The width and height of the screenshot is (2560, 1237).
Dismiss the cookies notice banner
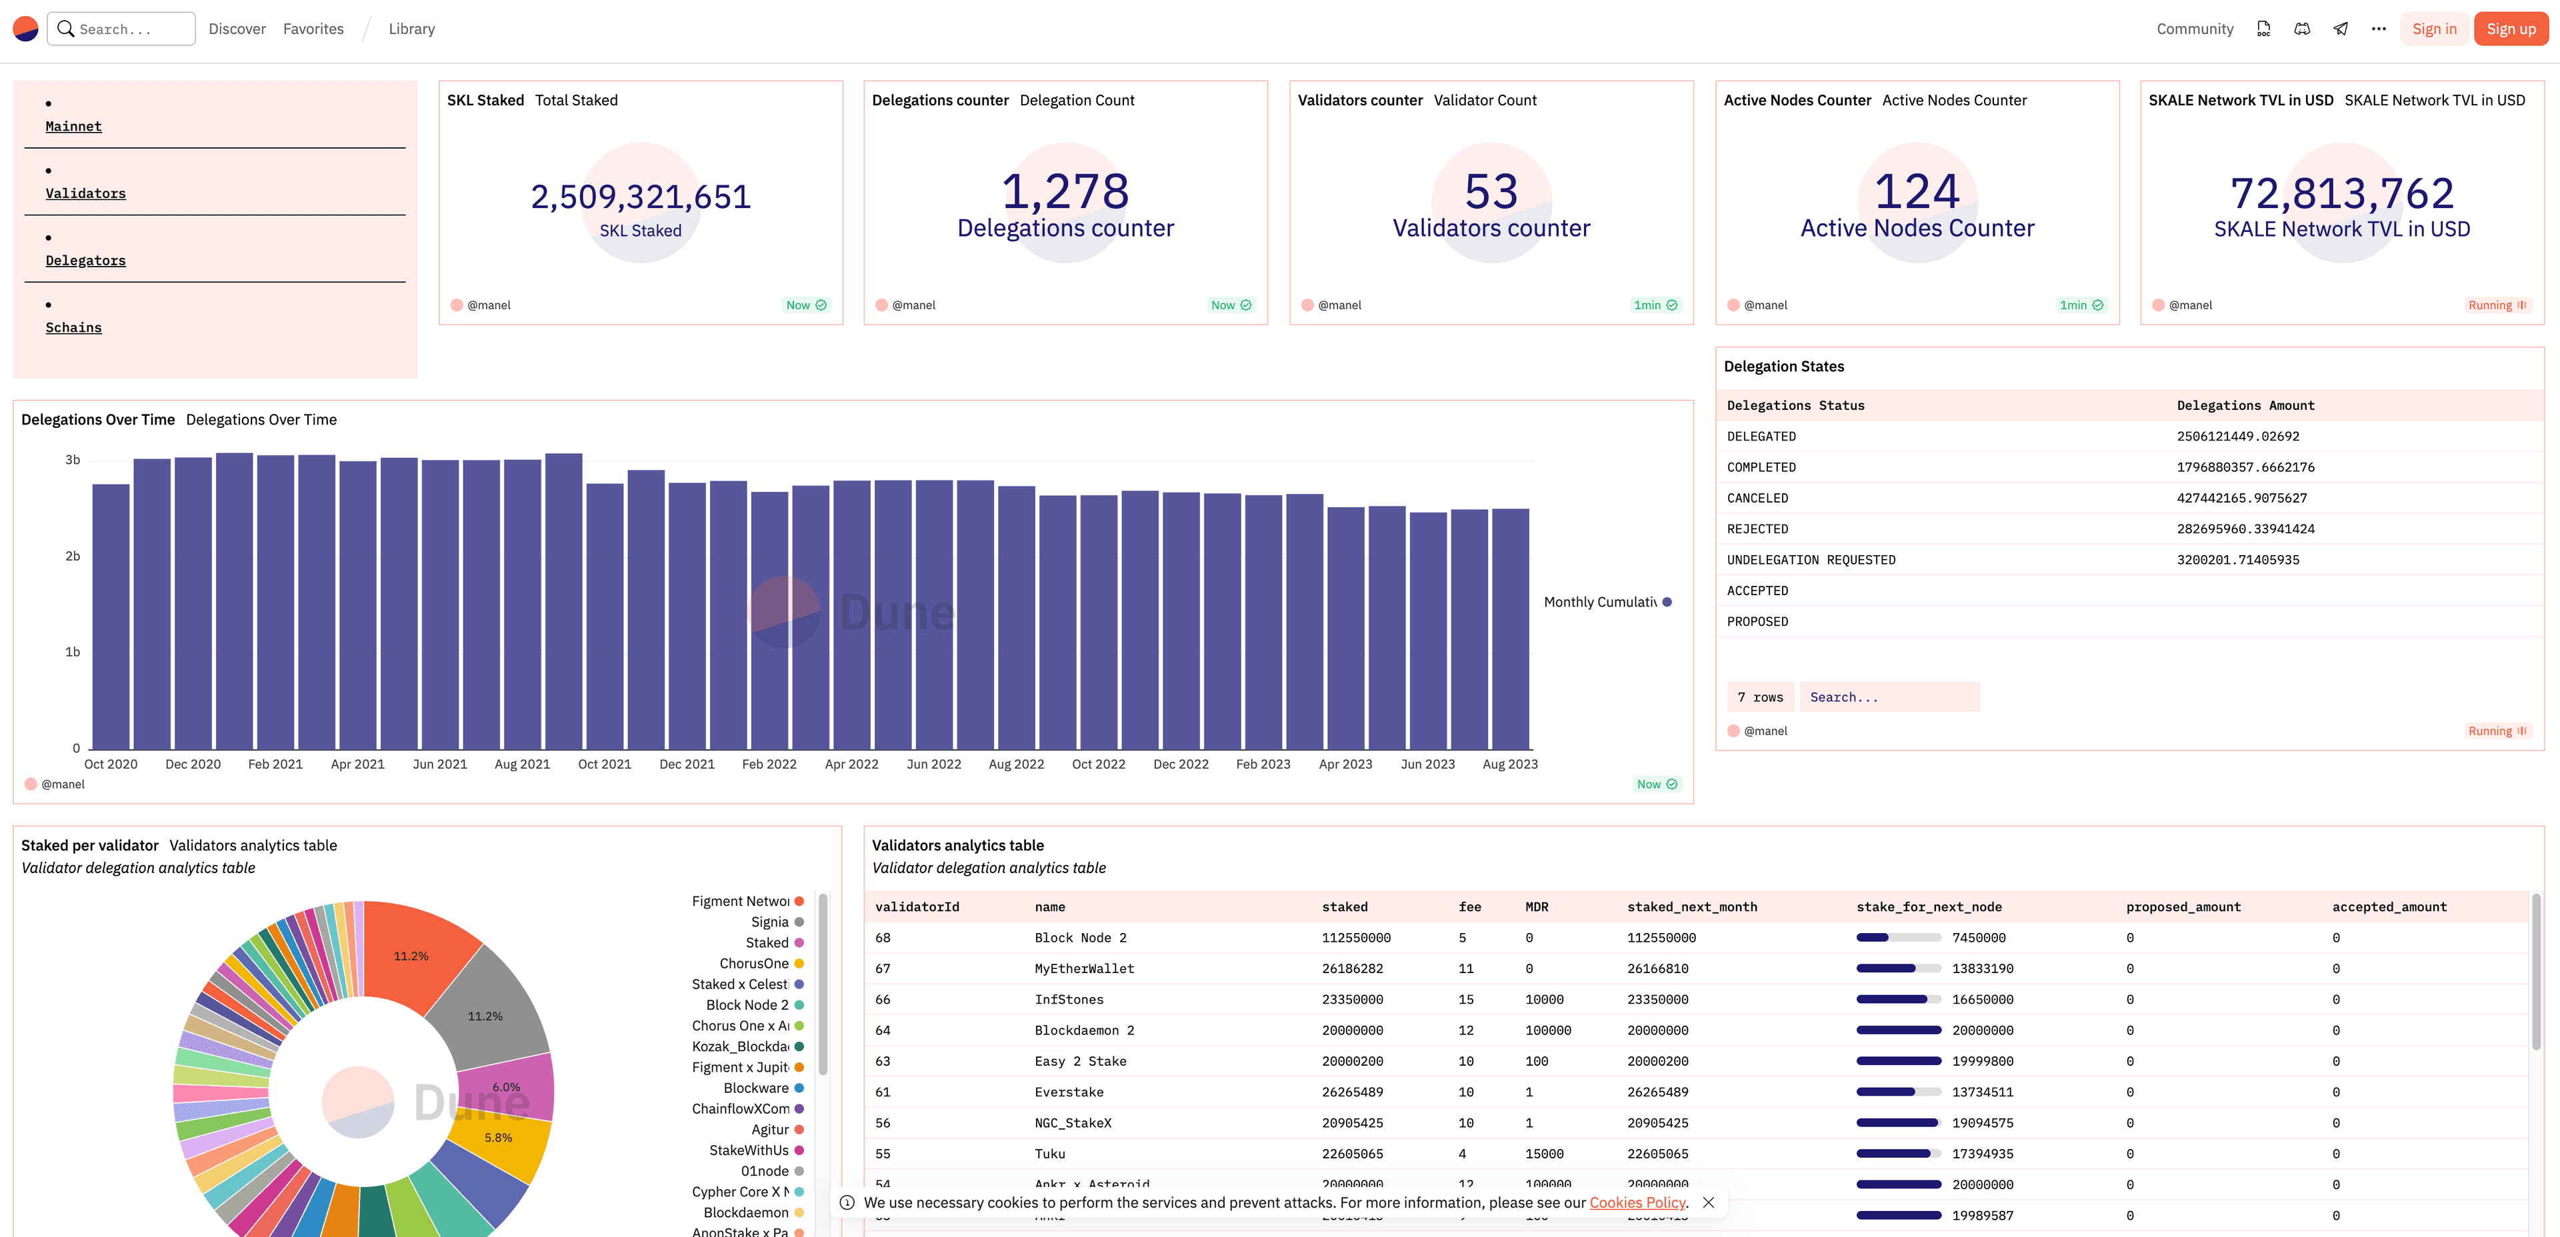1708,1202
